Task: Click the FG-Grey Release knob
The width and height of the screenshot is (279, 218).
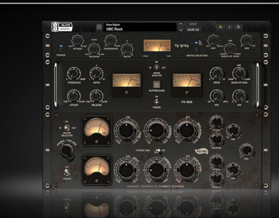Action: pyautogui.click(x=94, y=49)
